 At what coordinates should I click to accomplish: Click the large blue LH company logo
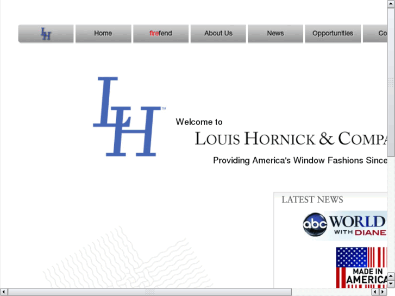(x=129, y=116)
